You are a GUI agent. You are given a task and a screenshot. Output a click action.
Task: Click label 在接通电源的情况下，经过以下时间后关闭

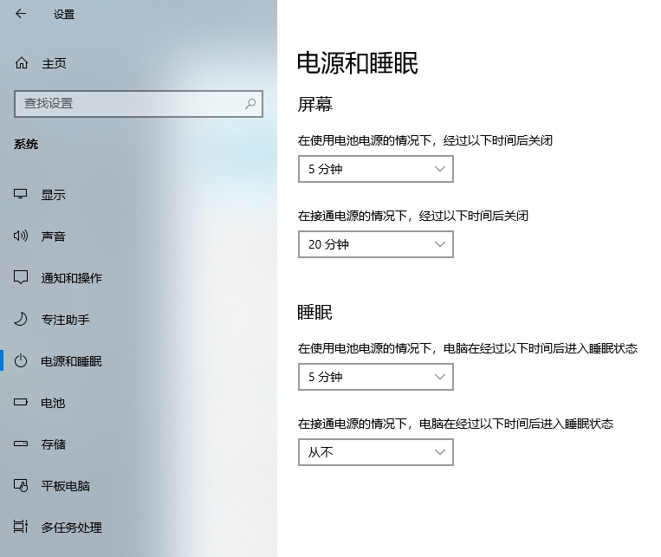413,216
